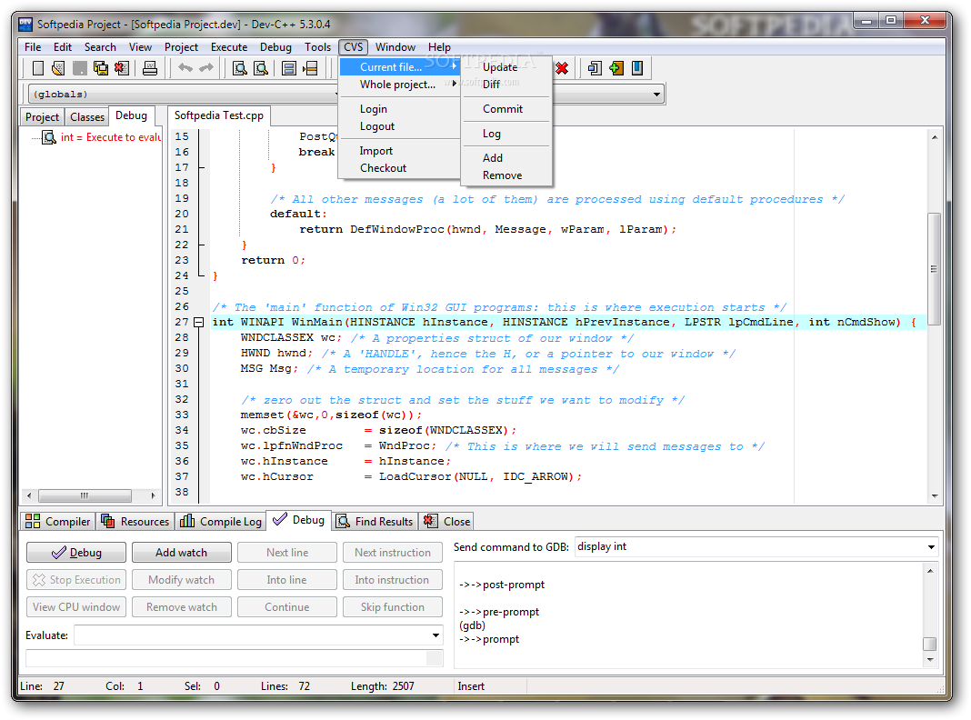Click the green plus toolbar icon
The height and width of the screenshot is (720, 971).
point(616,68)
